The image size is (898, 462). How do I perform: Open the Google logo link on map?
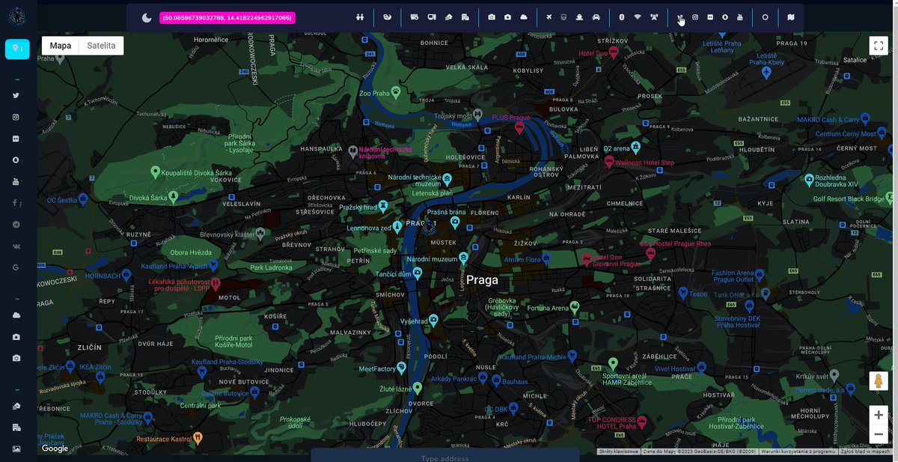[55, 449]
